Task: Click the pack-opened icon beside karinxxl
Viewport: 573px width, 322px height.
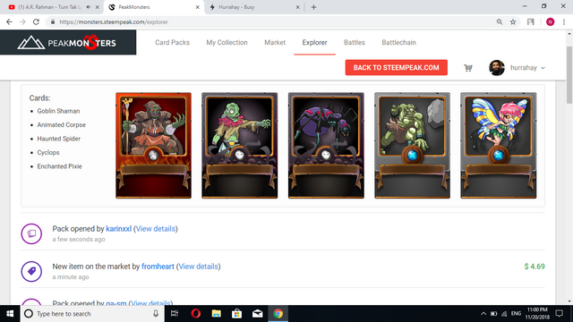Action: click(31, 233)
